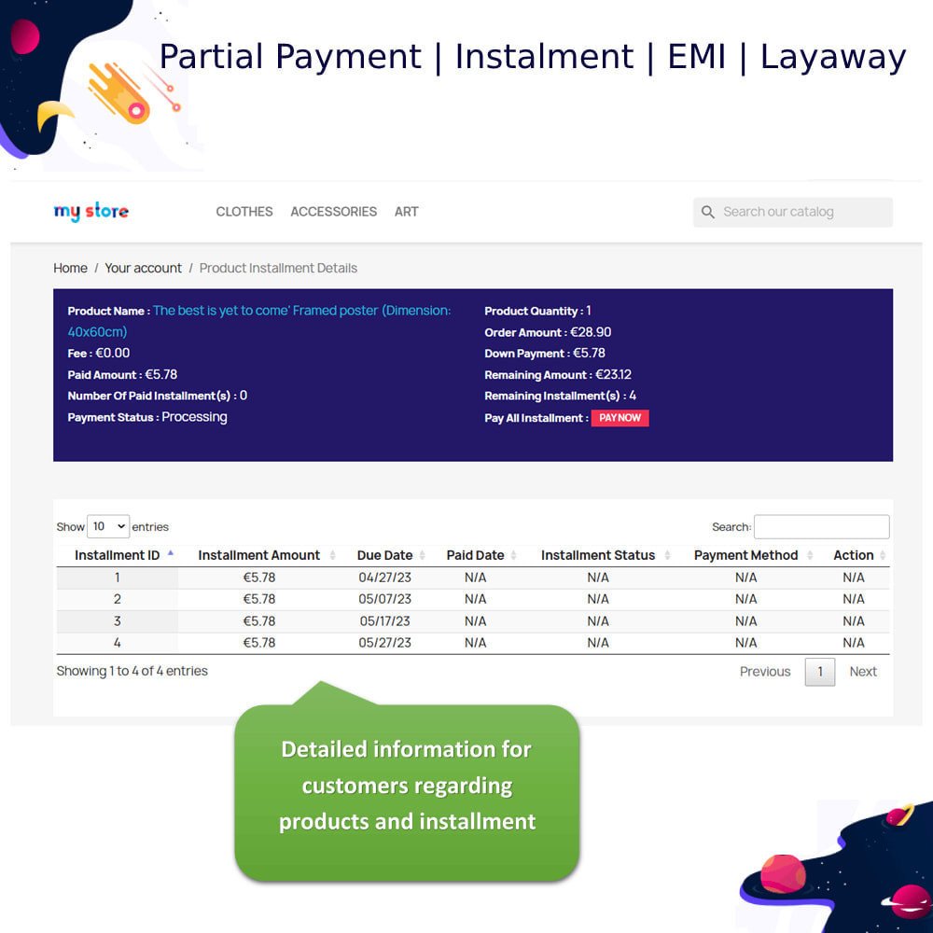Click Product Installment Details breadcrumb text
Image resolution: width=933 pixels, height=933 pixels.
click(x=278, y=269)
